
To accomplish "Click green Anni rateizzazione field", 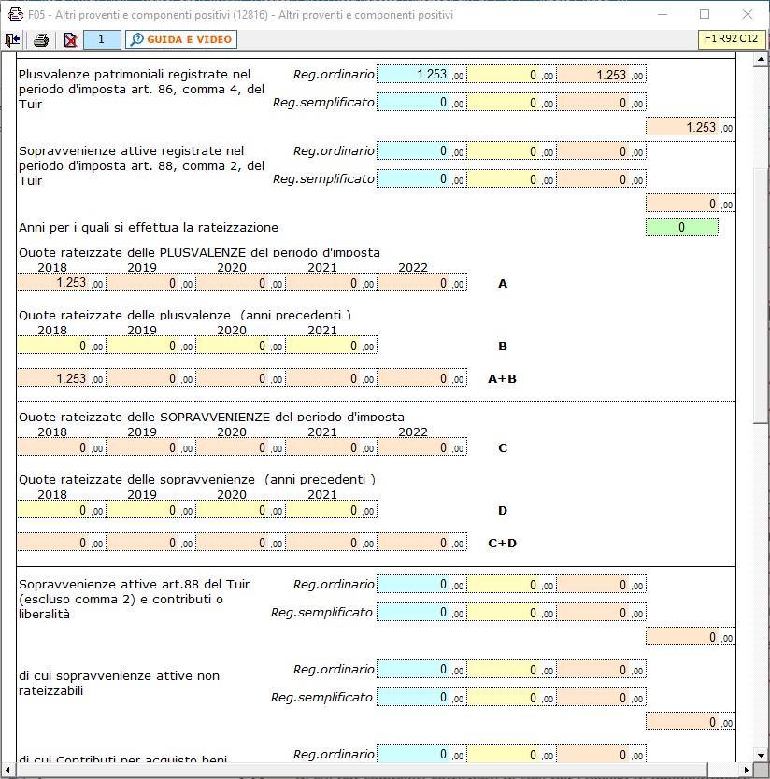I will coord(681,227).
